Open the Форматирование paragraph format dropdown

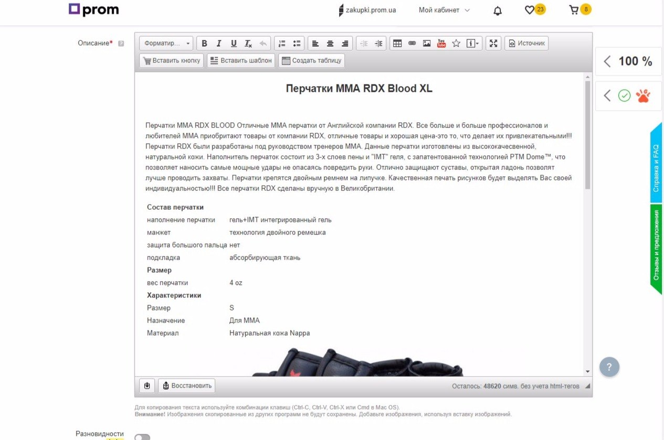click(x=167, y=44)
